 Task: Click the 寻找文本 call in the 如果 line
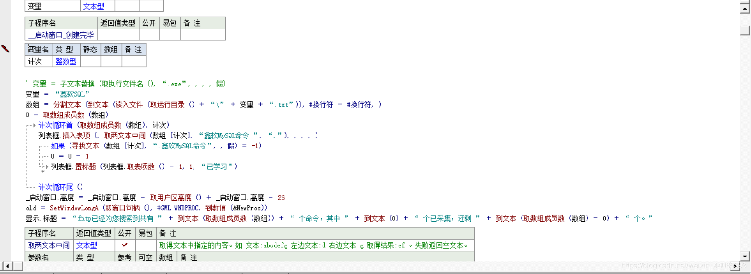click(85, 146)
